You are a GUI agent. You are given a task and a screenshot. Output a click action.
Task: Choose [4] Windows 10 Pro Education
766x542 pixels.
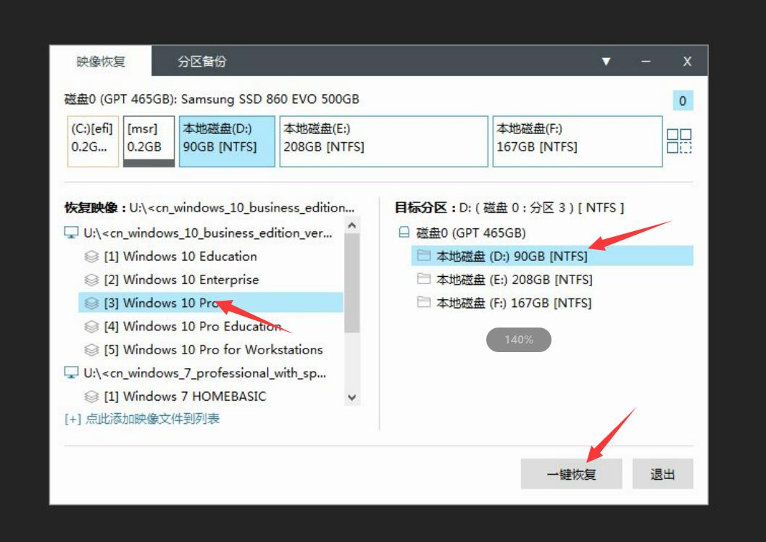[193, 326]
